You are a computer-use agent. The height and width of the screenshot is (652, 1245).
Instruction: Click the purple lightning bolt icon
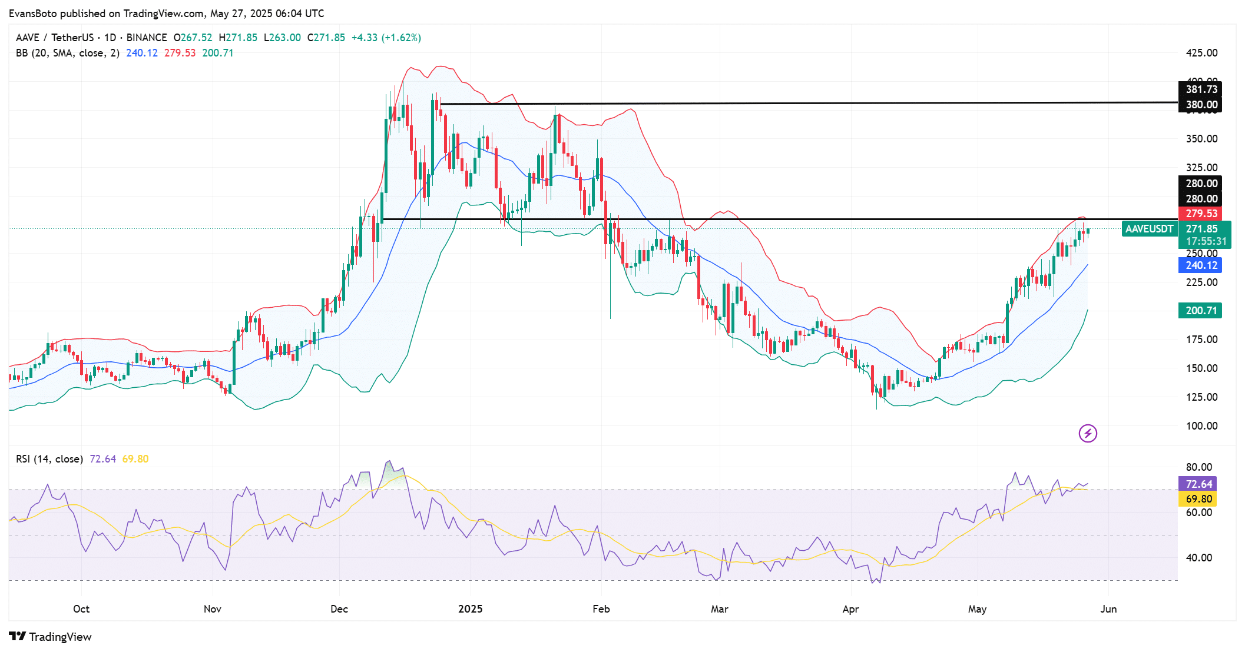tap(1087, 434)
